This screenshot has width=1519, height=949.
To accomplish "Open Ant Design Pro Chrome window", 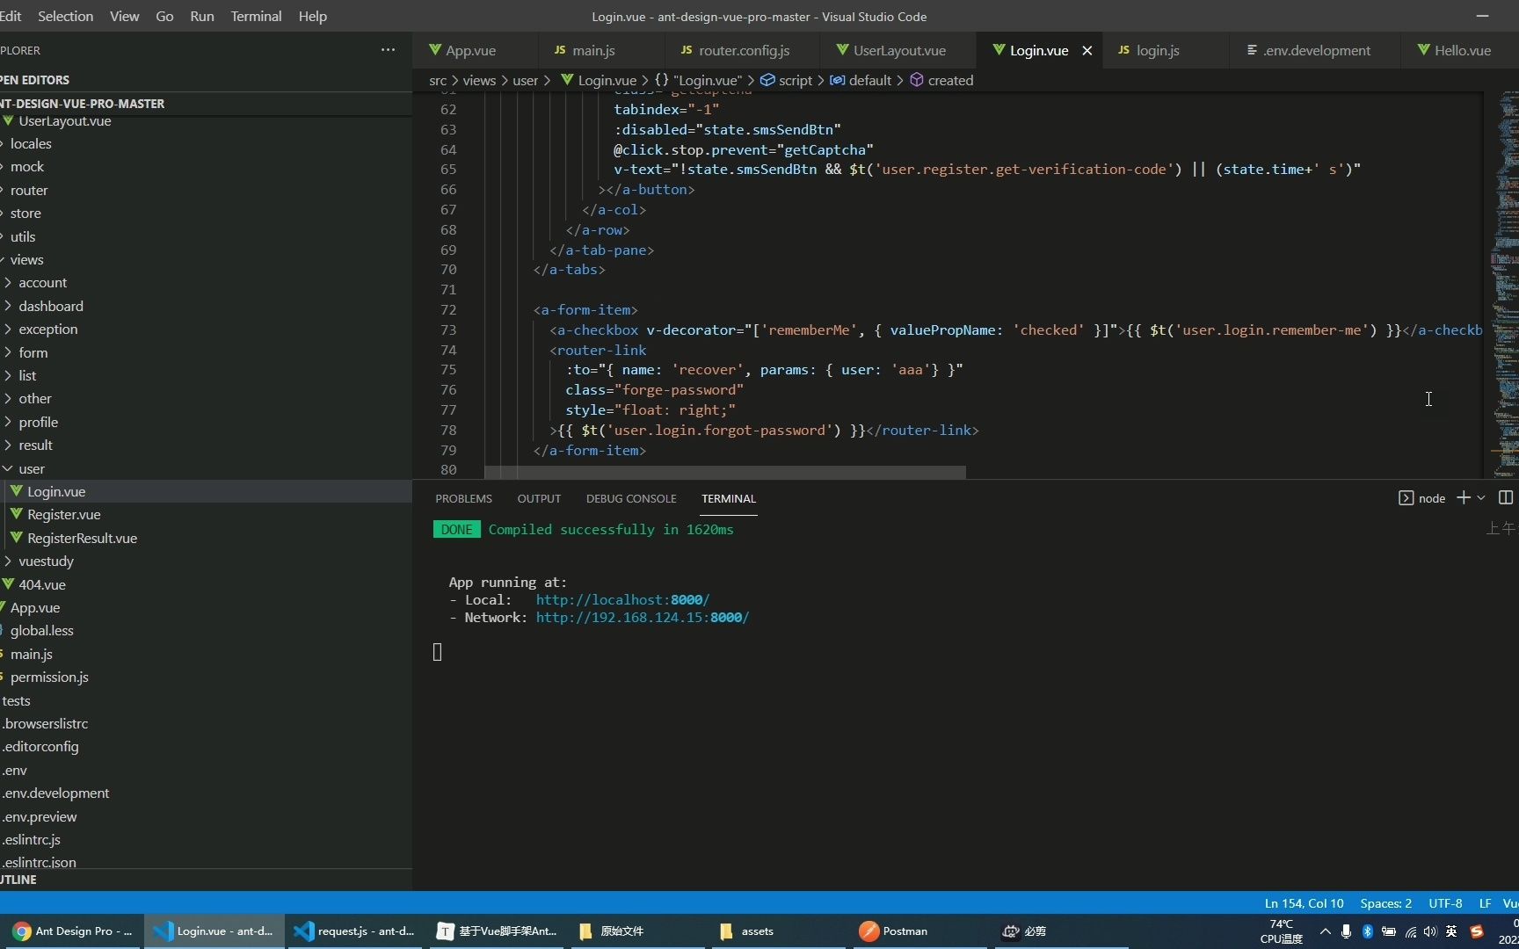I will pyautogui.click(x=73, y=931).
